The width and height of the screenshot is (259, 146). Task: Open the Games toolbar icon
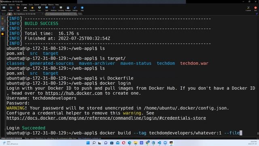tap(25, 9)
